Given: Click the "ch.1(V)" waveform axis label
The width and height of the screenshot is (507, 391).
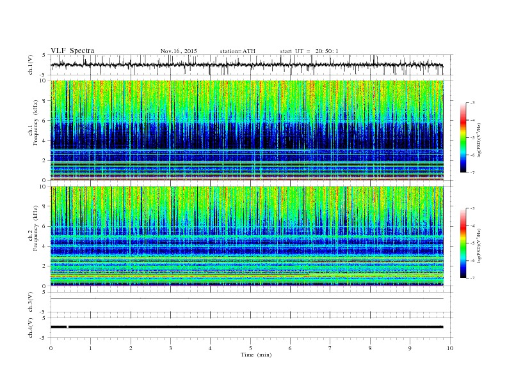Looking at the screenshot, I should pyautogui.click(x=30, y=65).
